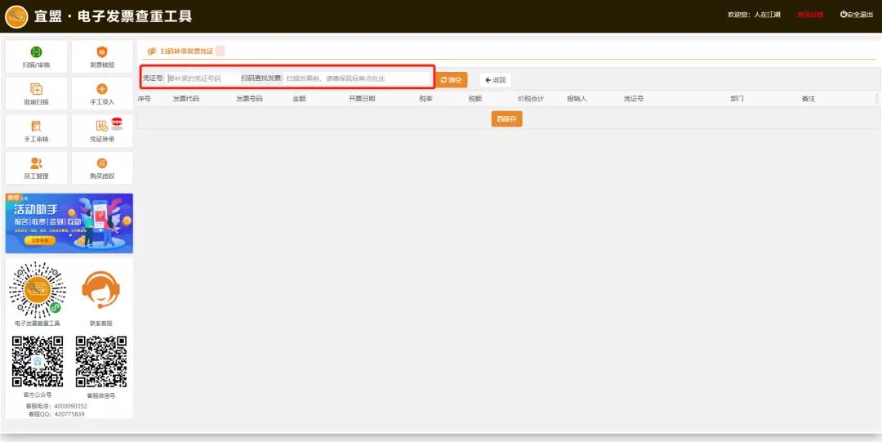Open the 发票核验 invoice verification tile
This screenshot has width=882, height=442.
(x=102, y=56)
